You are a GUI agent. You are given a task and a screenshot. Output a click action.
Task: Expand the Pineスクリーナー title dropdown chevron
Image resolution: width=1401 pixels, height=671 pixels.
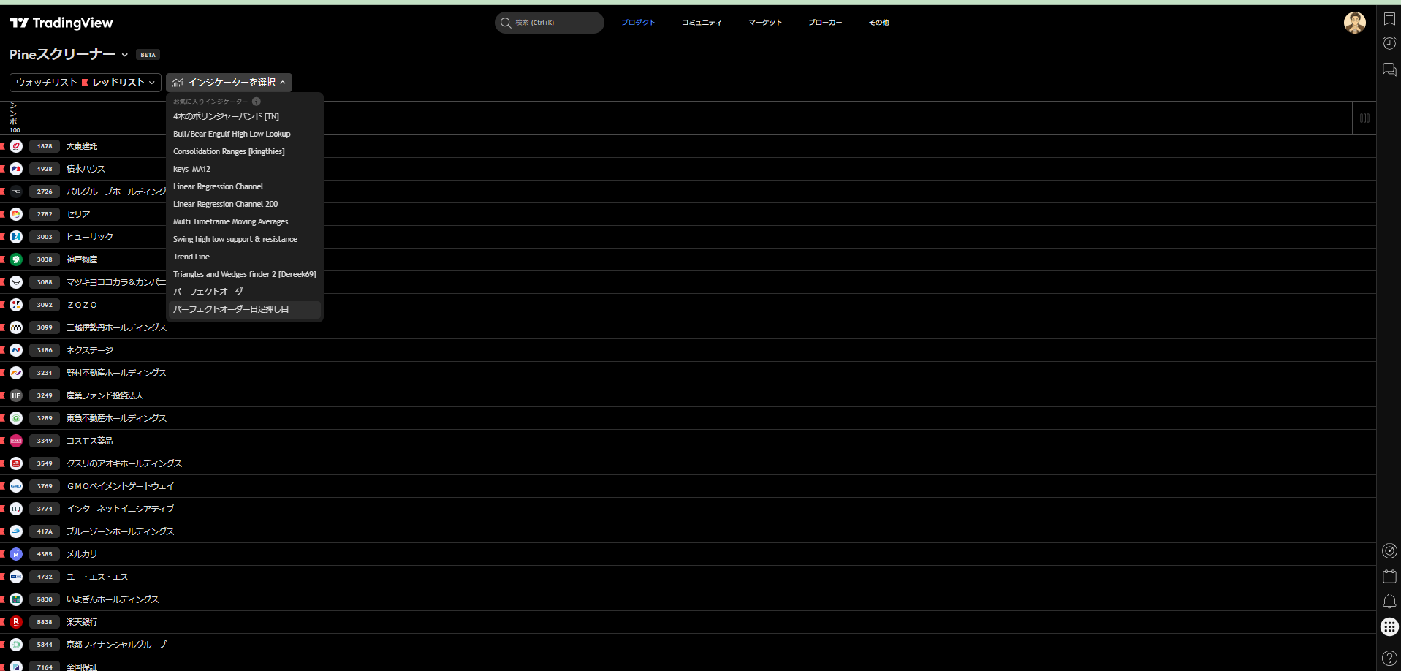(125, 55)
